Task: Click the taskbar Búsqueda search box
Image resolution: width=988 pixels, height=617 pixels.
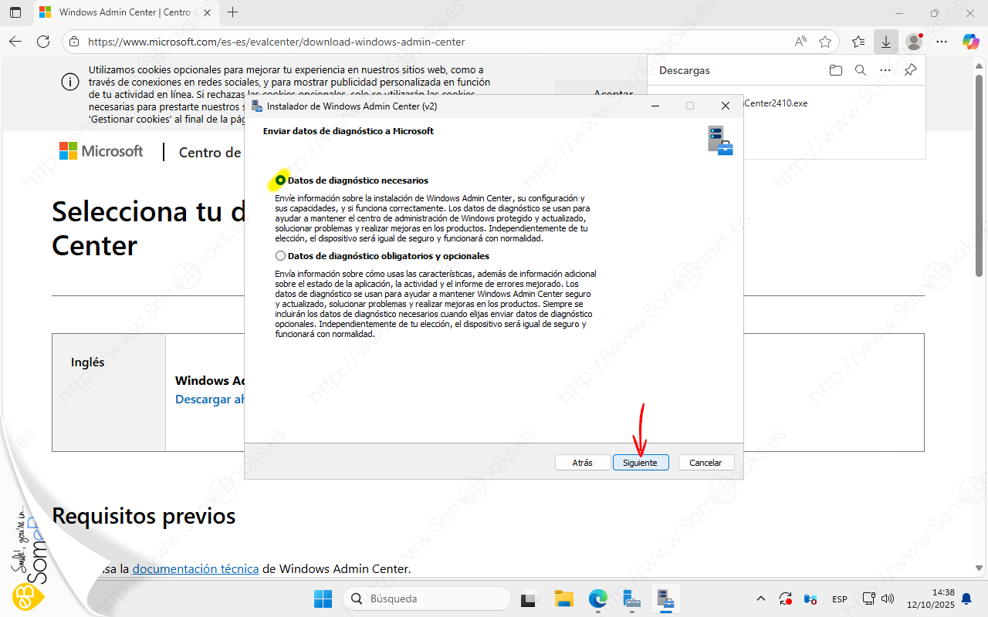Action: 427,598
